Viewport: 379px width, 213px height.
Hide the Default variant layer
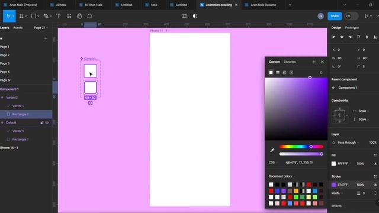pyautogui.click(x=47, y=122)
